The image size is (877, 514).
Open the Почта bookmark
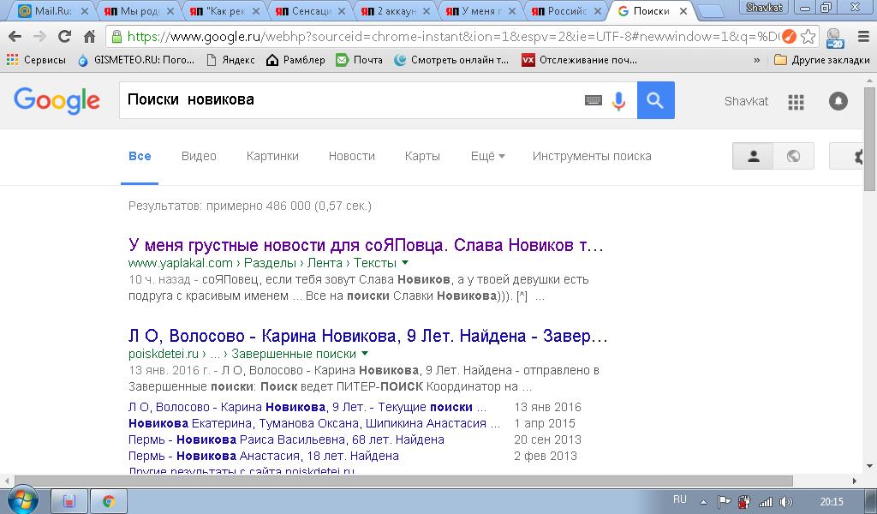359,60
